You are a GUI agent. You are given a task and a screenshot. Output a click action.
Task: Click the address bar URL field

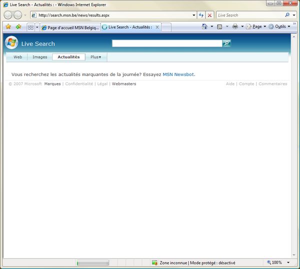(x=115, y=15)
